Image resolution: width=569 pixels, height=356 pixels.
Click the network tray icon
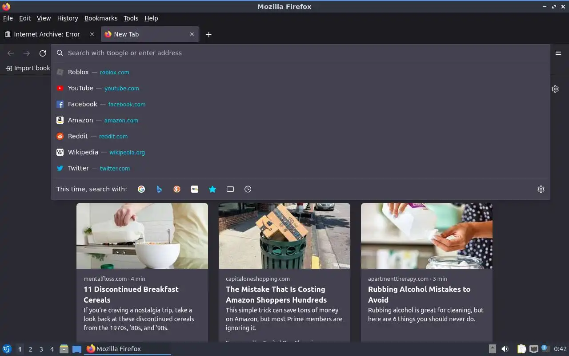coord(534,349)
